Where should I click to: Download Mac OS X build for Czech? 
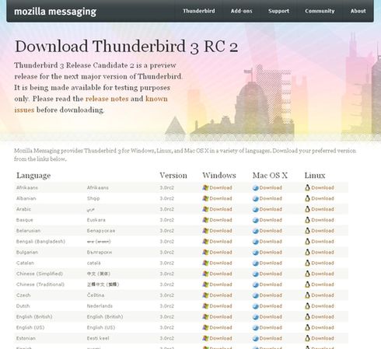click(271, 295)
